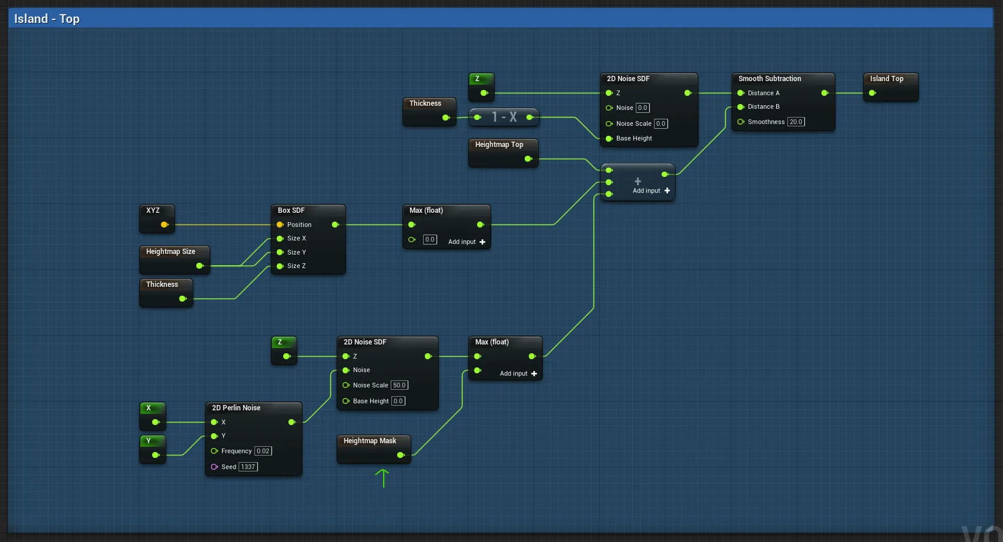Click the output pin of Heightmap Top node

tap(528, 159)
